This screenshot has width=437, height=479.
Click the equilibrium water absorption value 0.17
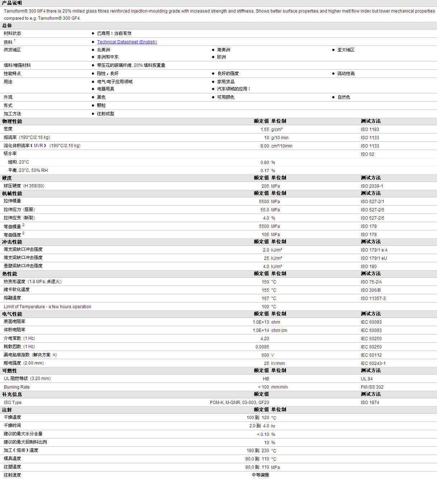[265, 171]
